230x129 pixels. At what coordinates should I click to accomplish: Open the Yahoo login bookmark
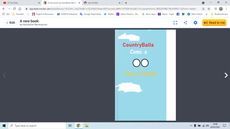pos(166,14)
